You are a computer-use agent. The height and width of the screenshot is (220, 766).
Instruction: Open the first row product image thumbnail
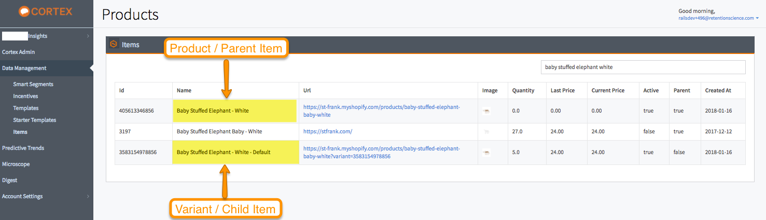coord(486,111)
